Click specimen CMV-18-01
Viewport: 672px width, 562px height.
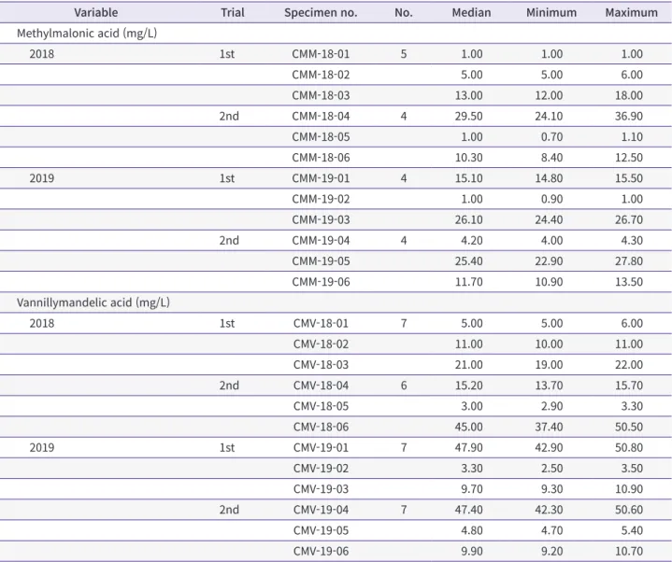(x=321, y=323)
